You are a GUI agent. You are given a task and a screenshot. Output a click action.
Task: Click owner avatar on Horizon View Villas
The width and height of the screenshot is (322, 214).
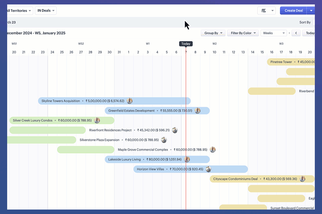pyautogui.click(x=208, y=169)
